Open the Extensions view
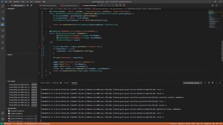223x125 pixels. 3,36
